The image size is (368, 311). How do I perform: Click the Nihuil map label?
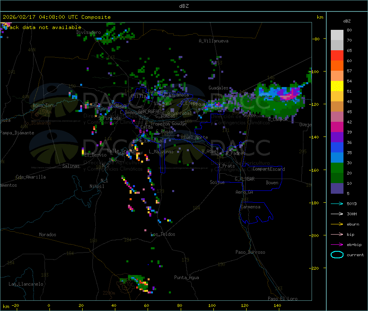96,186
